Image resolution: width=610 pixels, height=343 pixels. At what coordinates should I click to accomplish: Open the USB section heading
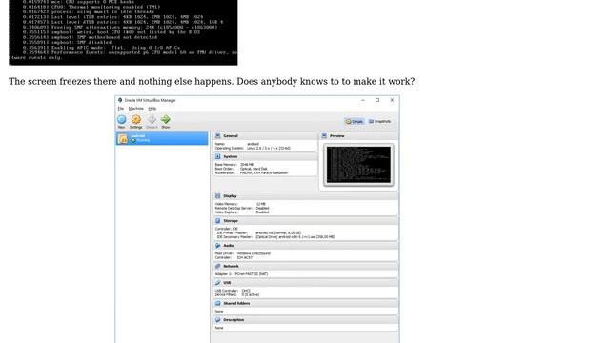[227, 283]
